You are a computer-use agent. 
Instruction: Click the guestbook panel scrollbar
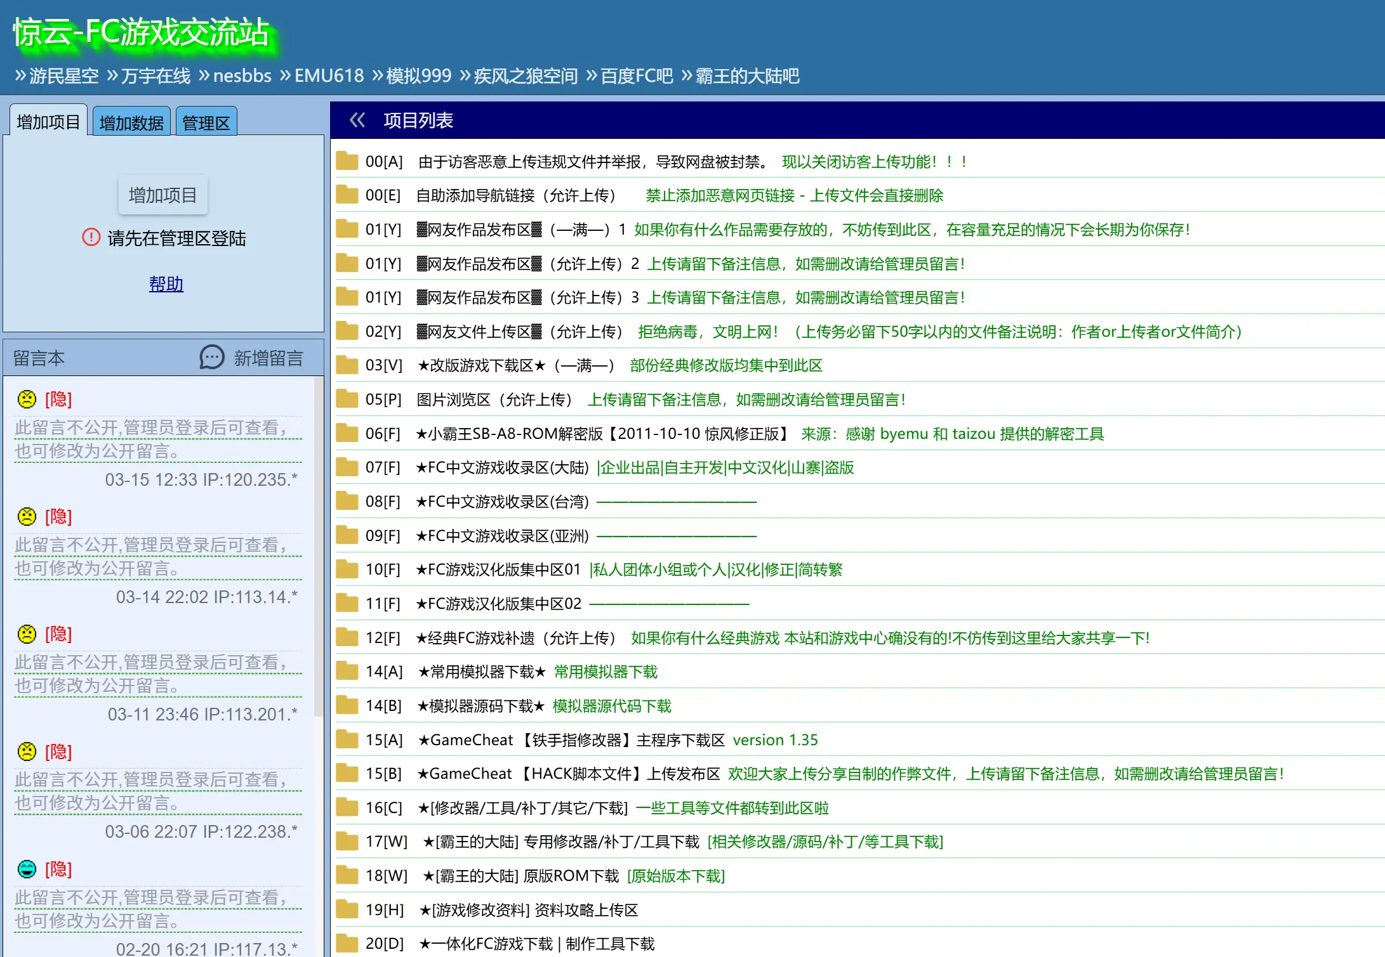(x=319, y=545)
